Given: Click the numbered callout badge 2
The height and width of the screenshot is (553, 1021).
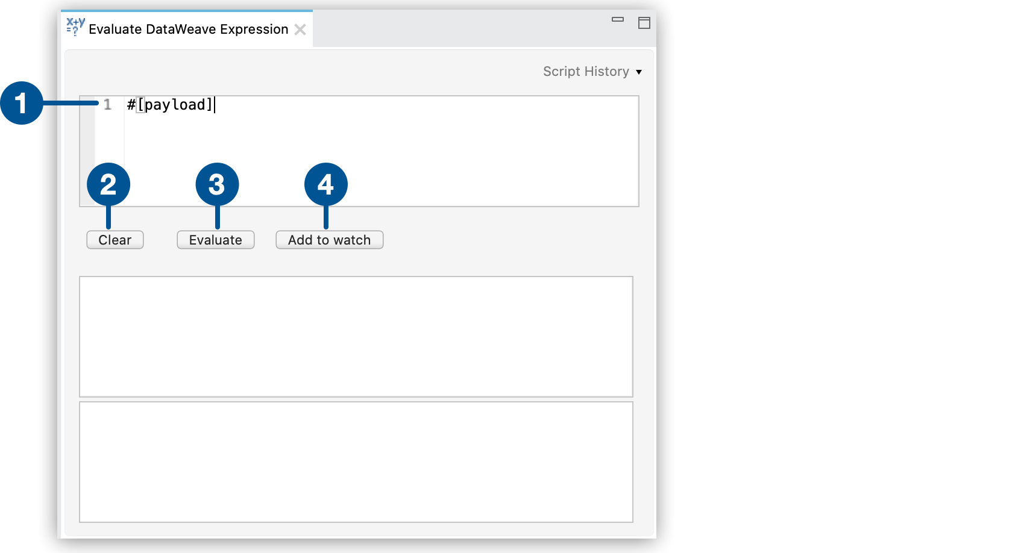Looking at the screenshot, I should 108,184.
